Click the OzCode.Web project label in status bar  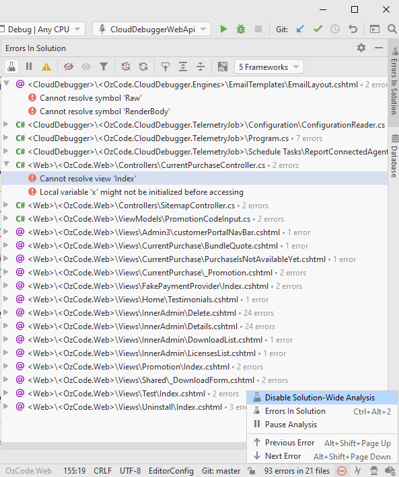click(x=29, y=471)
